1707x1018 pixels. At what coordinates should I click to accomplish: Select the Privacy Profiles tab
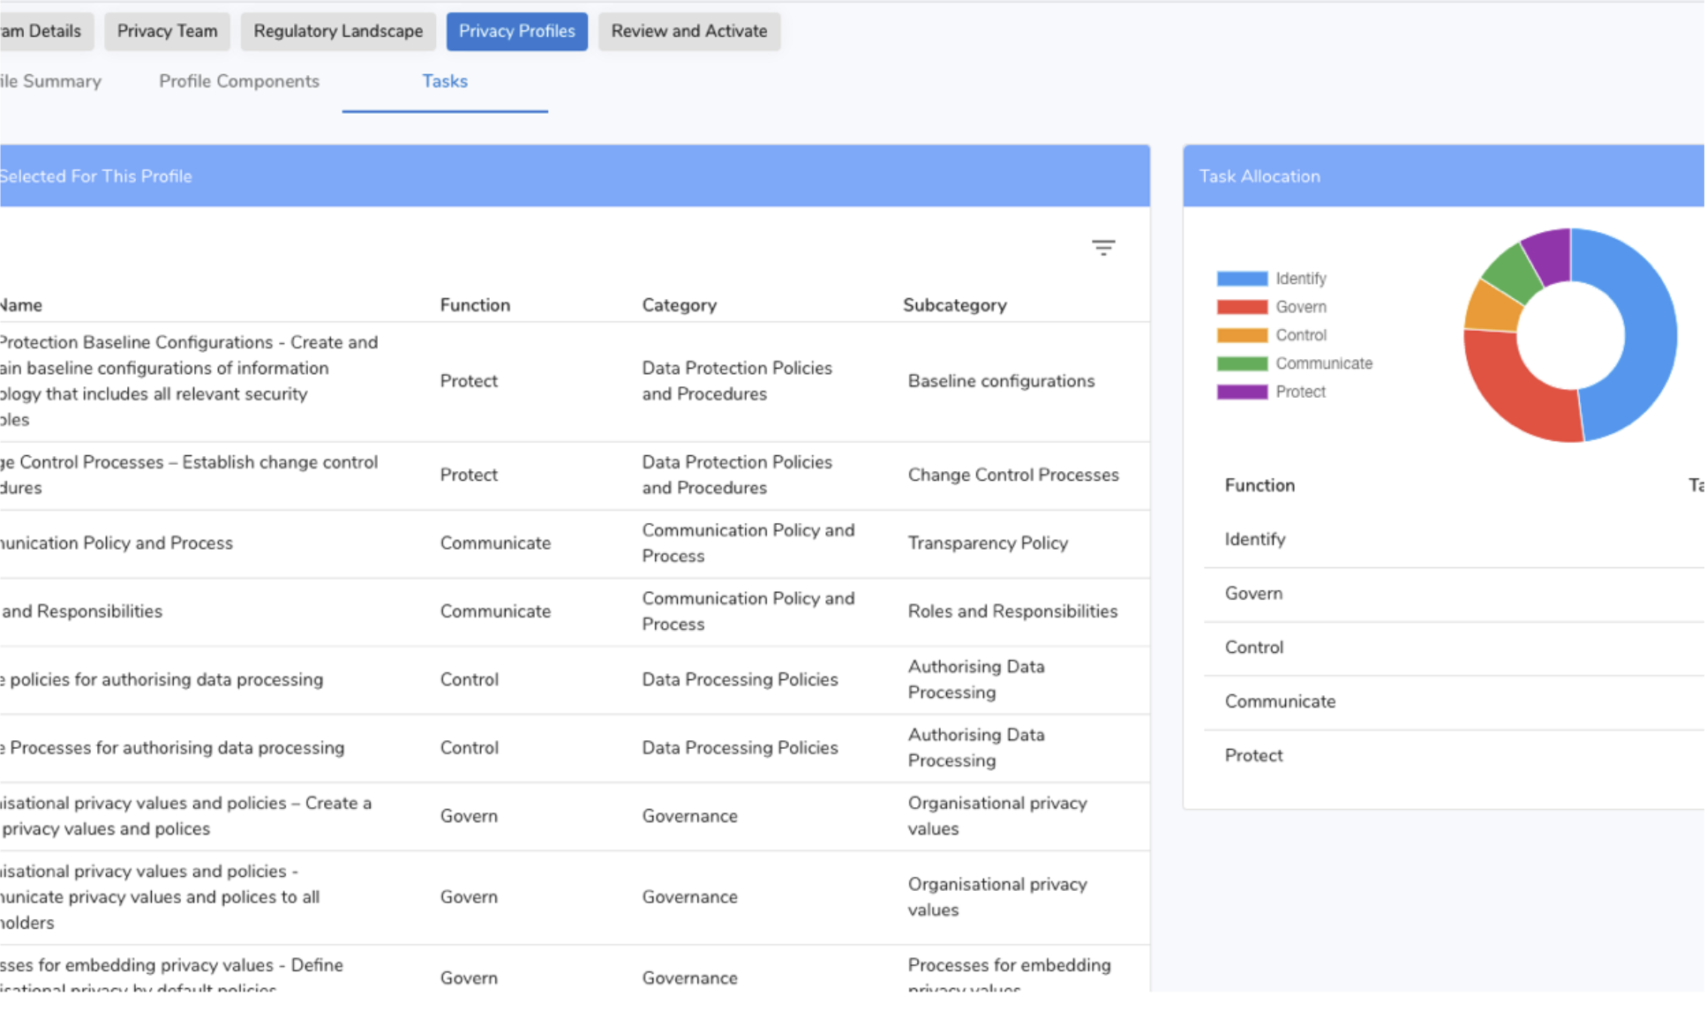tap(516, 31)
